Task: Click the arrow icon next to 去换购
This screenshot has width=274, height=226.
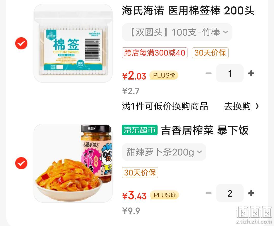Action: pos(257,106)
